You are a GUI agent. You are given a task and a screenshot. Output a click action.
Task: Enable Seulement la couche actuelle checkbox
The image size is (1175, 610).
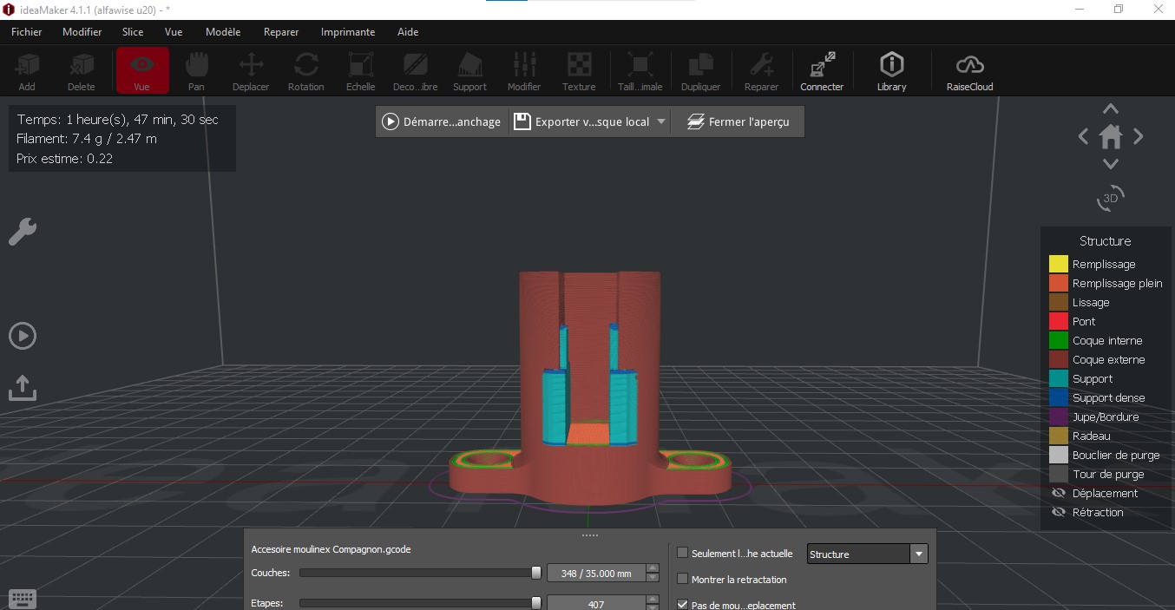[682, 553]
